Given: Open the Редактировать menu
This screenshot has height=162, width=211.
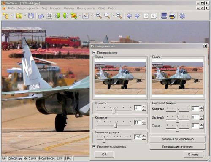Looking at the screenshot, I should (28, 8).
